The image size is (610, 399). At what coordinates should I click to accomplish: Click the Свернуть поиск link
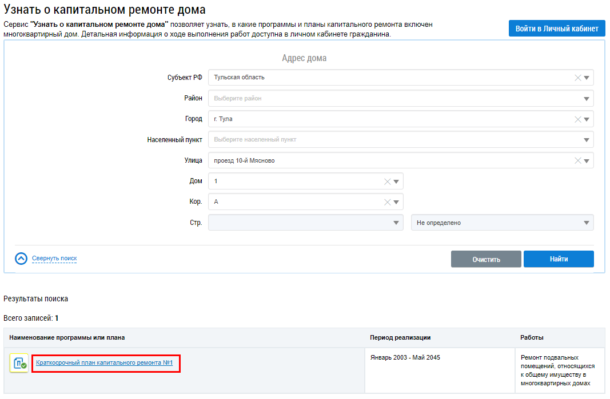(x=54, y=259)
